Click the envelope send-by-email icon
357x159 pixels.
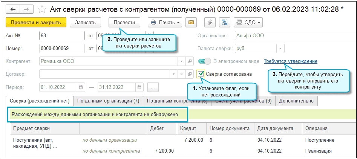click(191, 23)
